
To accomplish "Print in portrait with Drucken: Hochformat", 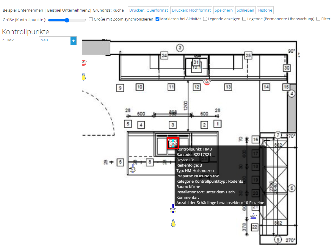I will coord(191,10).
